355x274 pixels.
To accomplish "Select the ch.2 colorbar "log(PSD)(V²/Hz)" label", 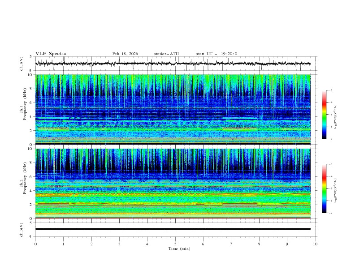I will coord(335,191).
